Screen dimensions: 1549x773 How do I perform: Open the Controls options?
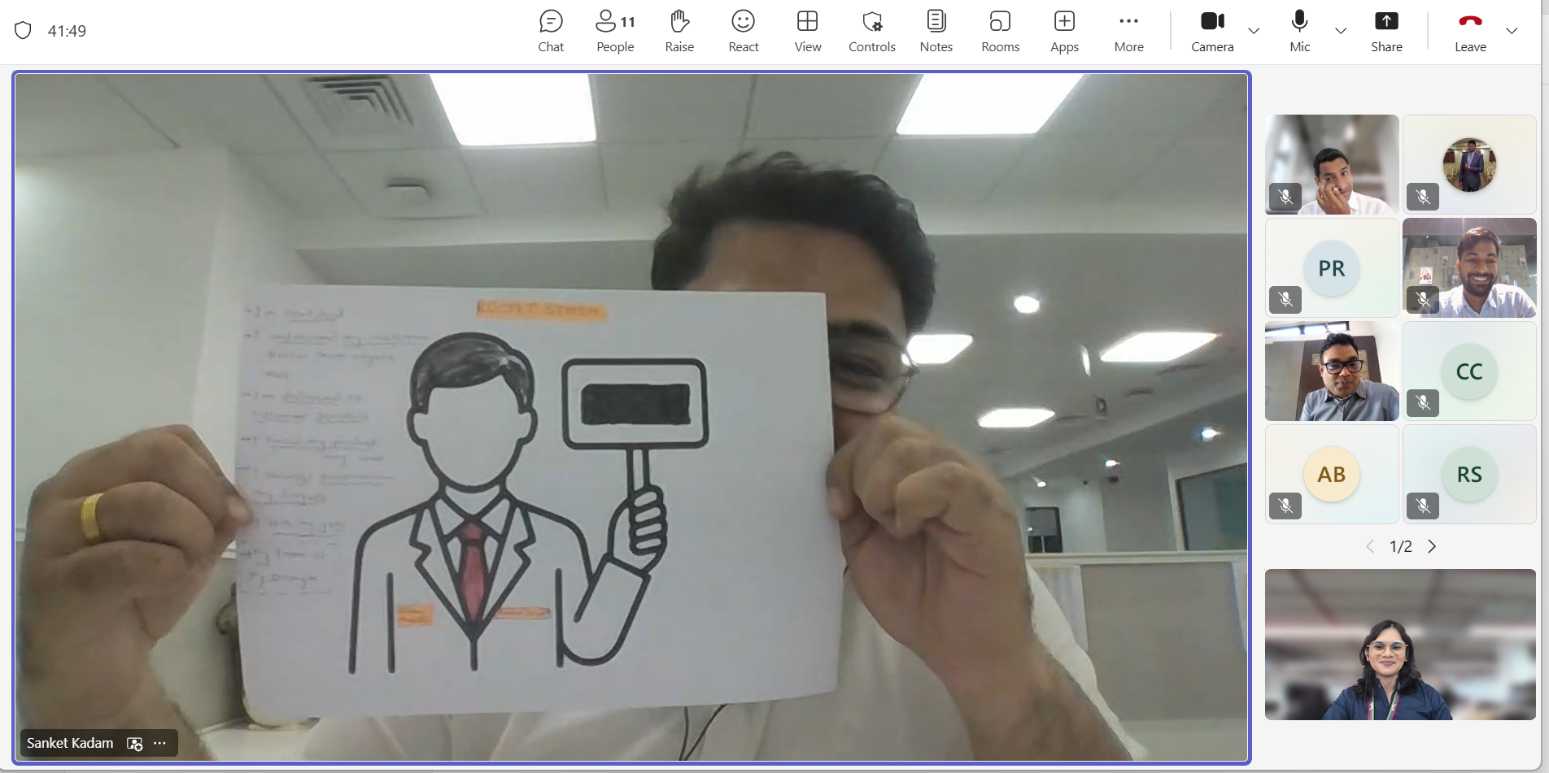click(x=872, y=31)
